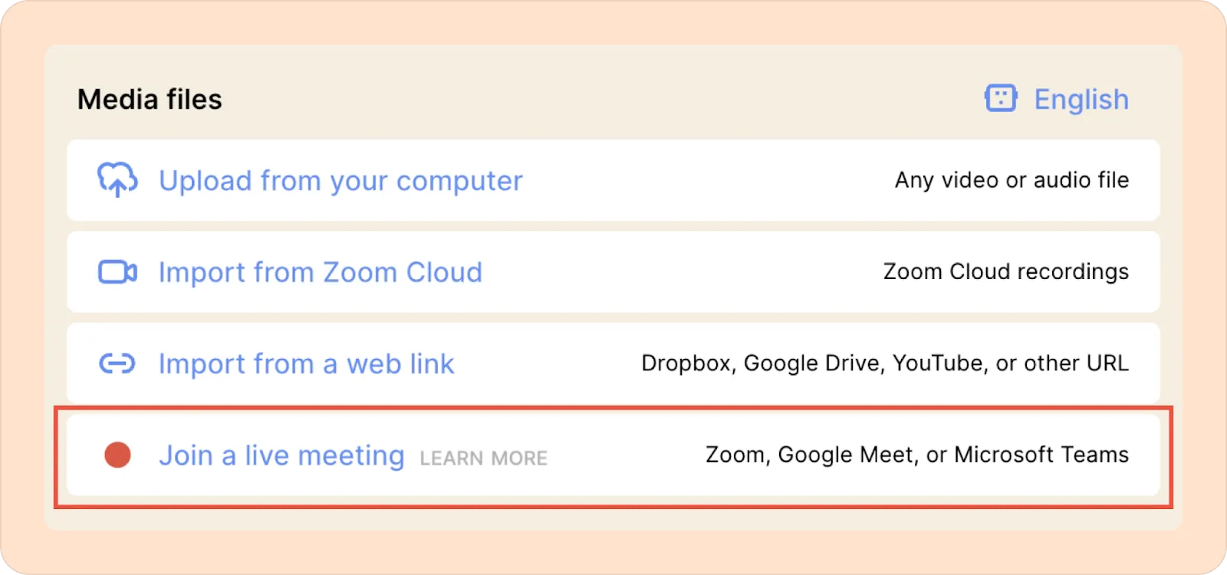The height and width of the screenshot is (575, 1227).
Task: Select Upload from your computer
Action: 340,181
